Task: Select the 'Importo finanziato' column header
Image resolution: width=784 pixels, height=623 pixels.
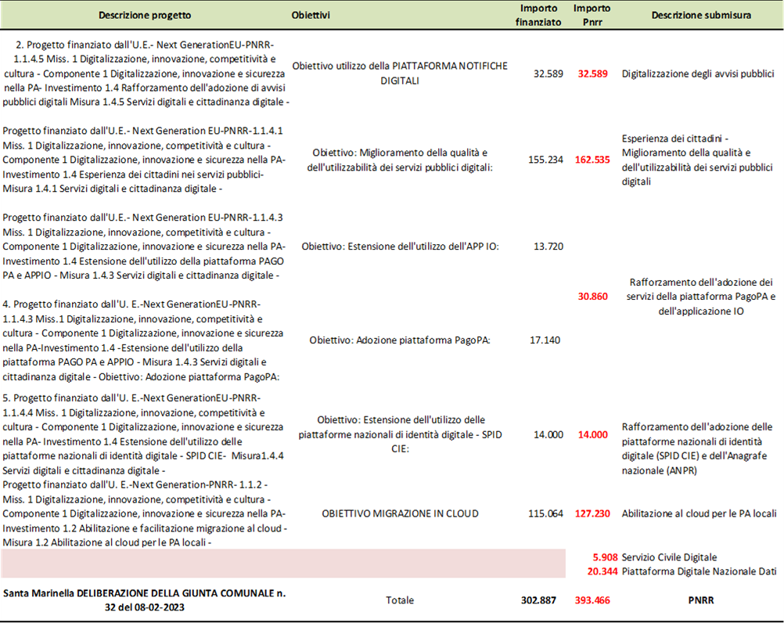Action: click(x=538, y=15)
